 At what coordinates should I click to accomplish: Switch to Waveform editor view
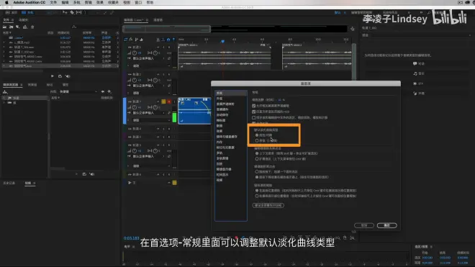(x=12, y=12)
